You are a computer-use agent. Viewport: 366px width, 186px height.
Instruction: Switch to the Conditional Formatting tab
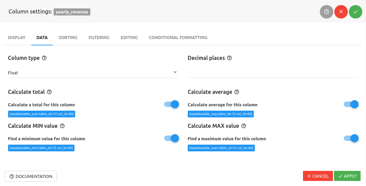click(x=178, y=37)
